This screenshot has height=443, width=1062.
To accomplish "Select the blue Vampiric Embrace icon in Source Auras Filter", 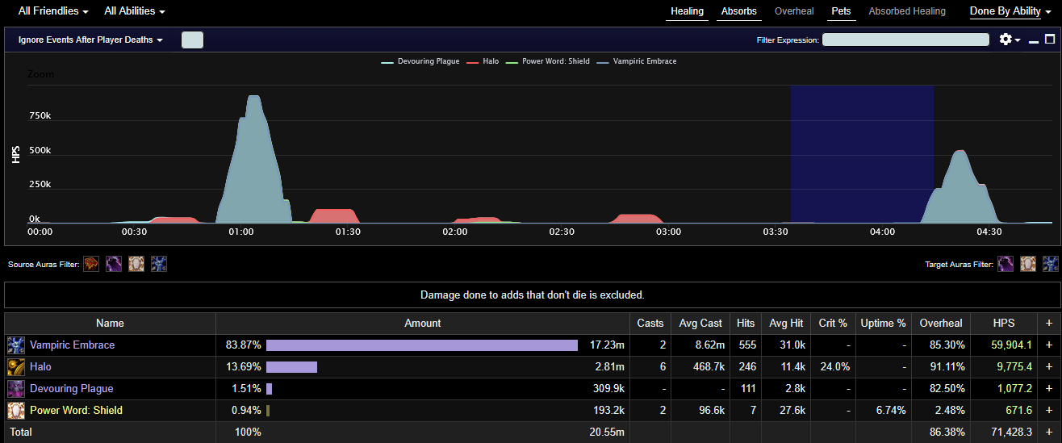I will (x=159, y=264).
